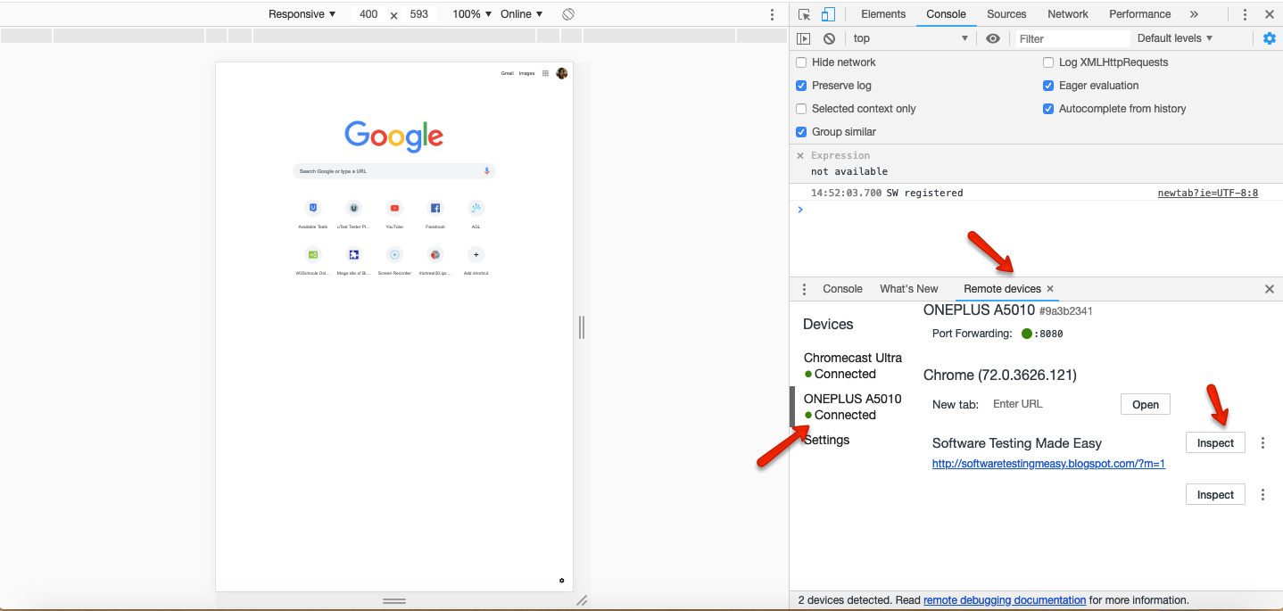Select the Remote devices tab
1283x611 pixels.
pos(1001,288)
